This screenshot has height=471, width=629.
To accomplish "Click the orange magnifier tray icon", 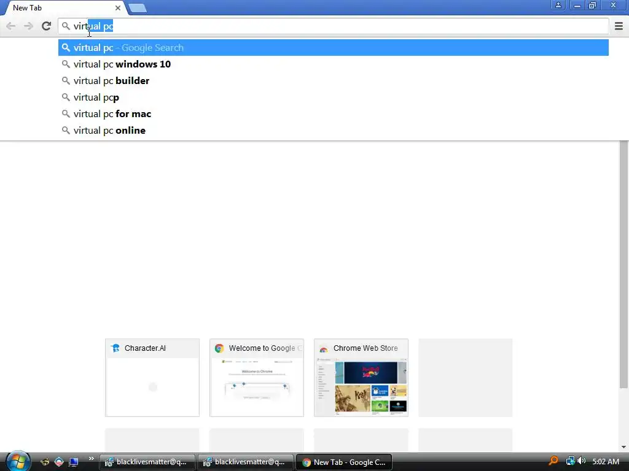I will [553, 461].
